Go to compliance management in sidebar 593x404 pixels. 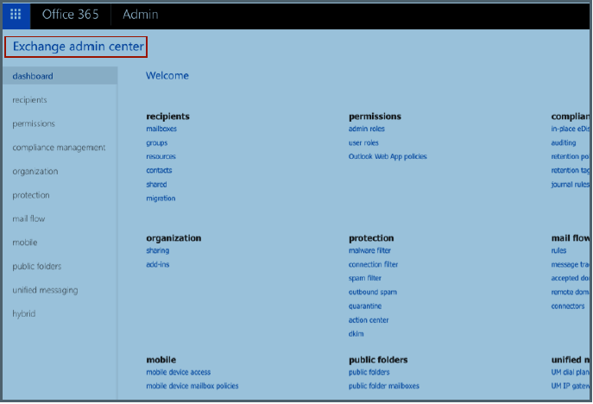pyautogui.click(x=59, y=148)
